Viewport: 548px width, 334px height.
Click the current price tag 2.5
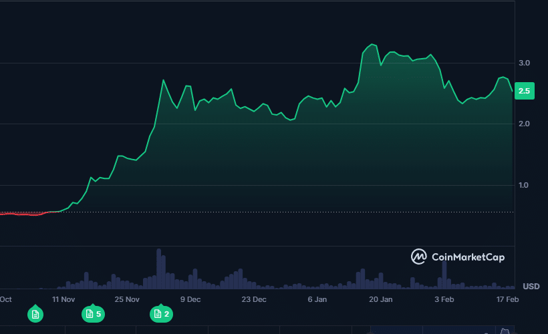point(524,91)
